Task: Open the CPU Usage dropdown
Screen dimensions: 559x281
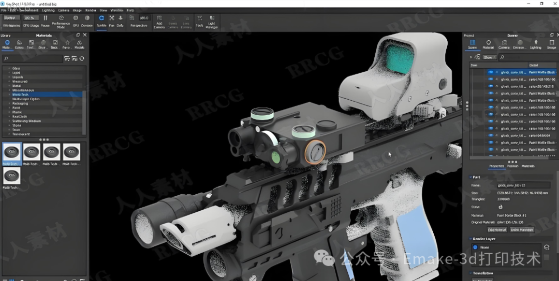Action: (31, 18)
